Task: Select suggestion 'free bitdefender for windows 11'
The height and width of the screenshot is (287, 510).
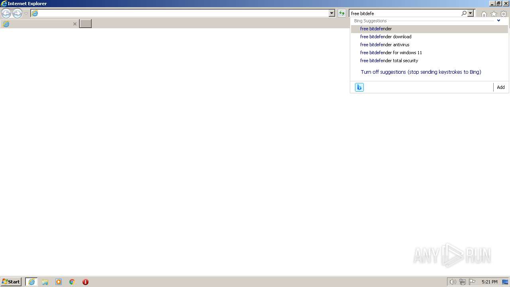Action: 430,53
